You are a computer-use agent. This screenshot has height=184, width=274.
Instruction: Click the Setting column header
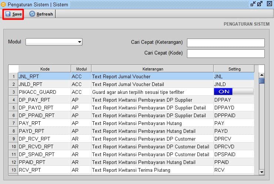(234, 69)
